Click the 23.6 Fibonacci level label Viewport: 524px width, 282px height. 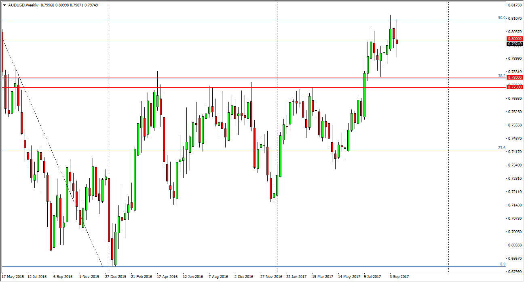click(502, 148)
